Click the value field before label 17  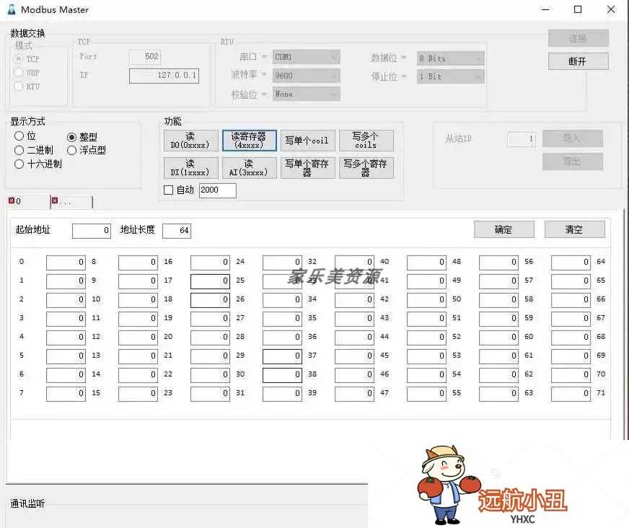coord(138,281)
